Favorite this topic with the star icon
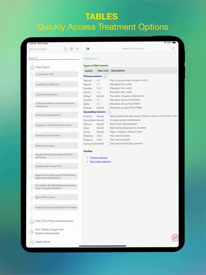The height and width of the screenshot is (275, 206). 173,48
